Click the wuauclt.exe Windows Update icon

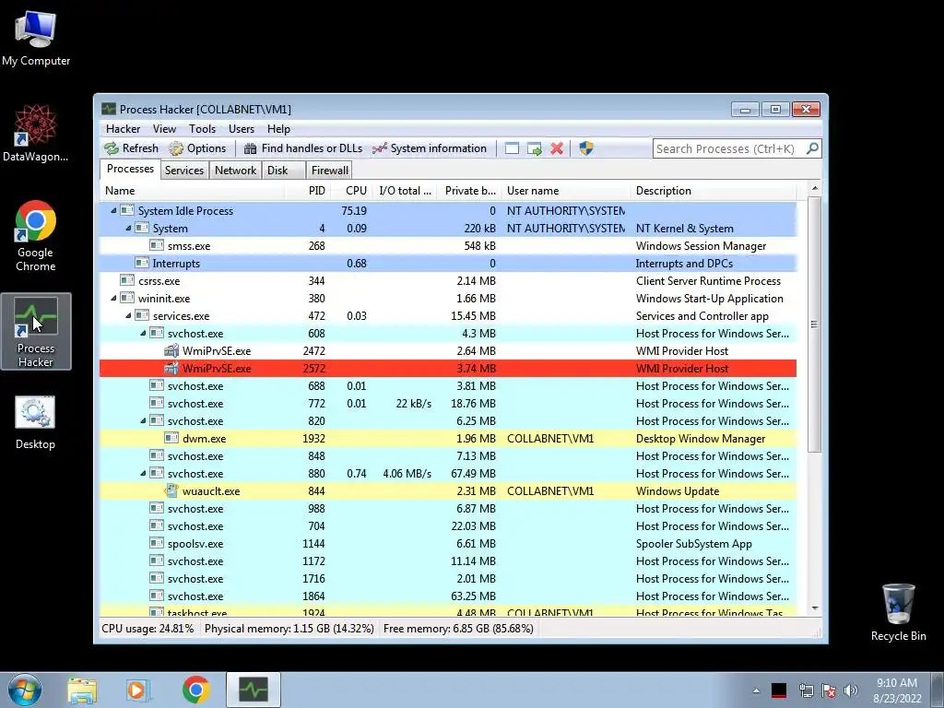pos(171,490)
